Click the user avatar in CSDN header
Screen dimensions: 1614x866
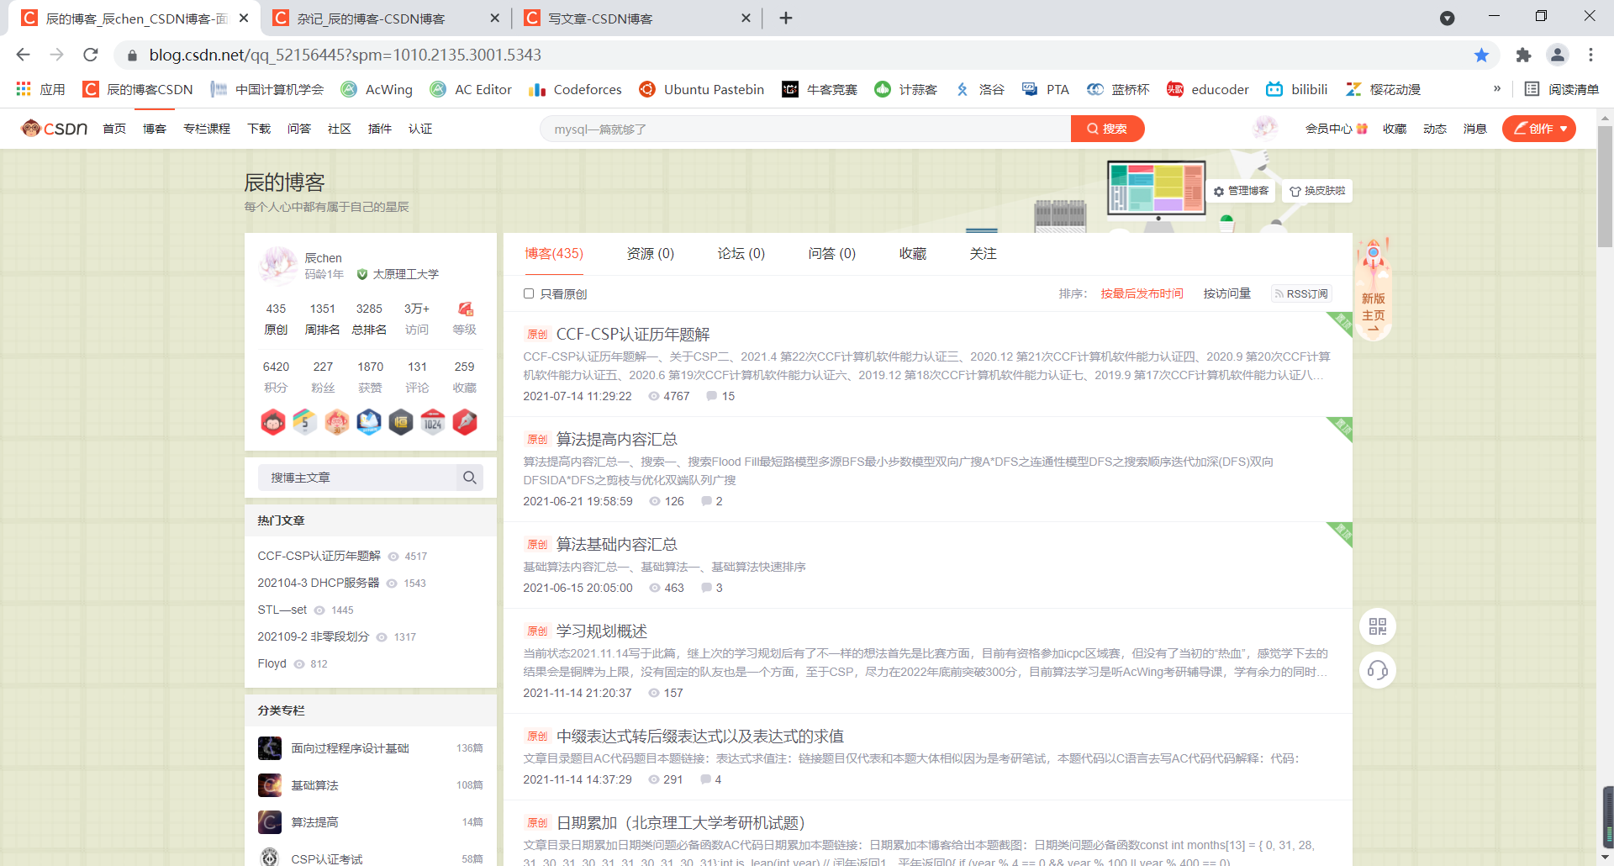point(1264,128)
